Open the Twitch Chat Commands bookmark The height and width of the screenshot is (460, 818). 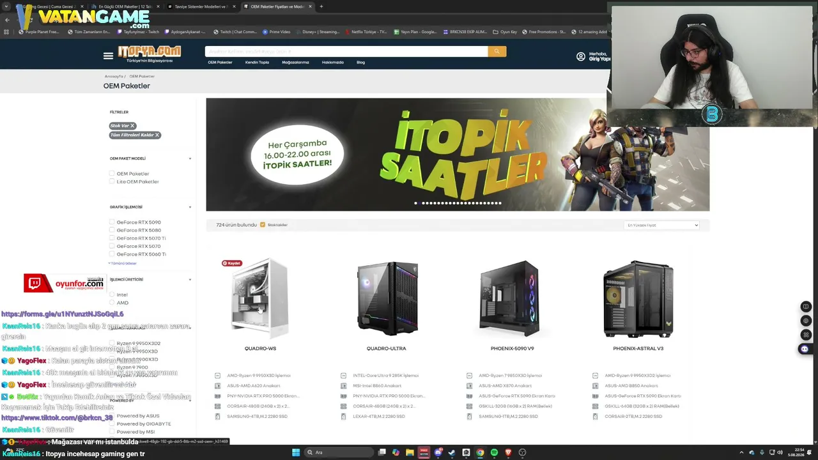(235, 31)
